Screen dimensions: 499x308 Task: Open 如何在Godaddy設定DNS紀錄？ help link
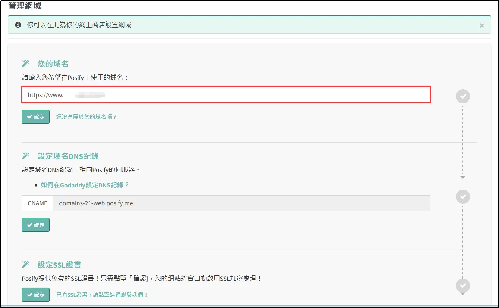(x=85, y=185)
